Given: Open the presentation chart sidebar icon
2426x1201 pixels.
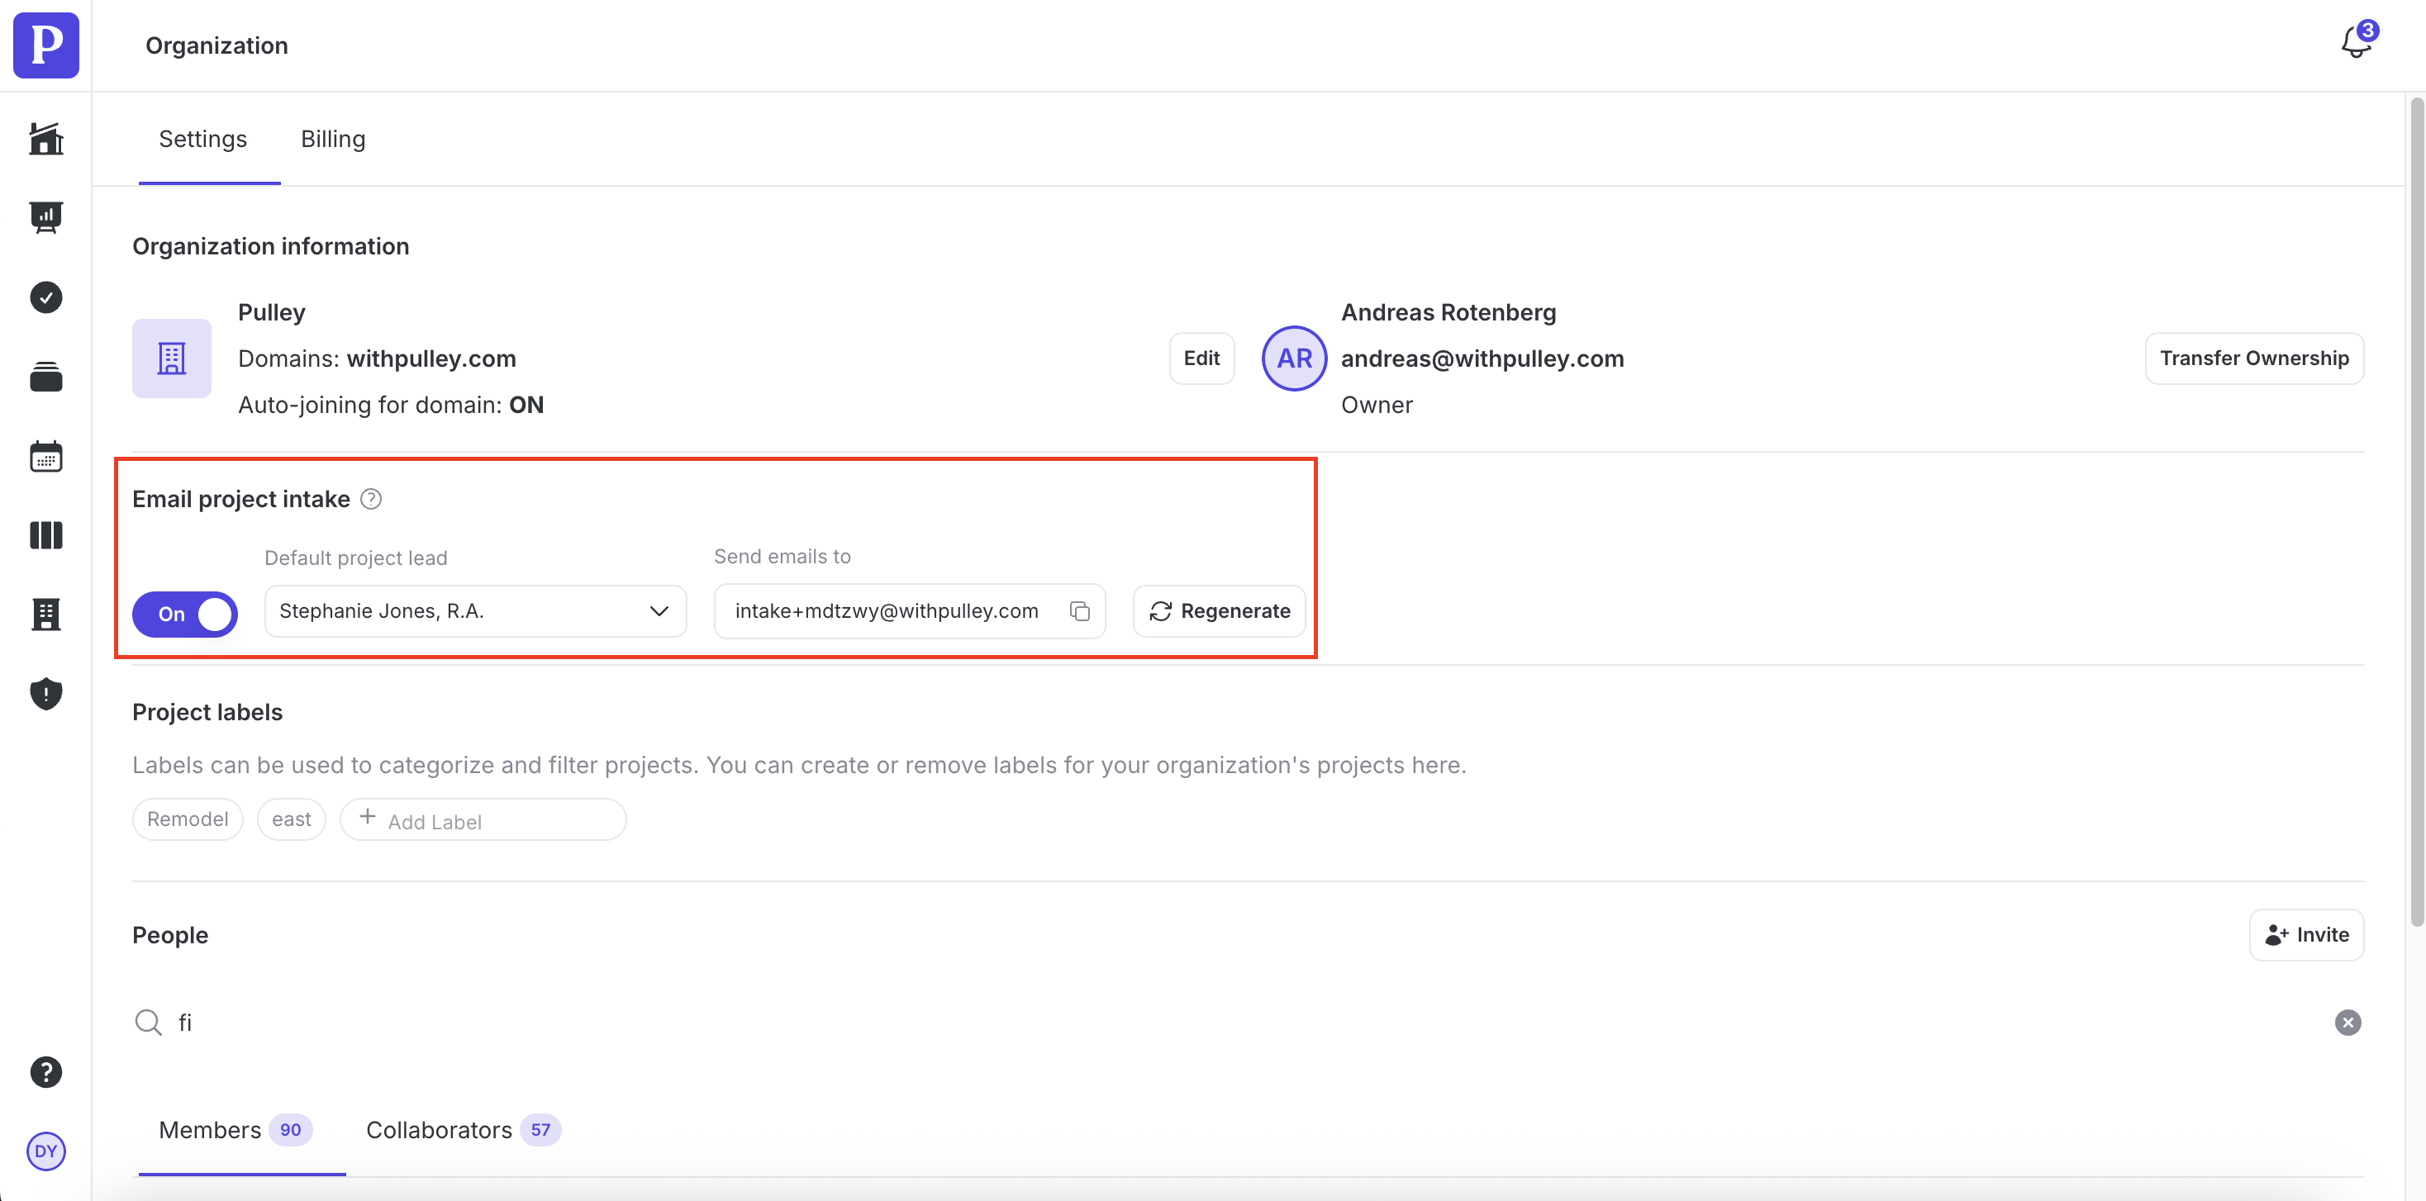Looking at the screenshot, I should 45,217.
